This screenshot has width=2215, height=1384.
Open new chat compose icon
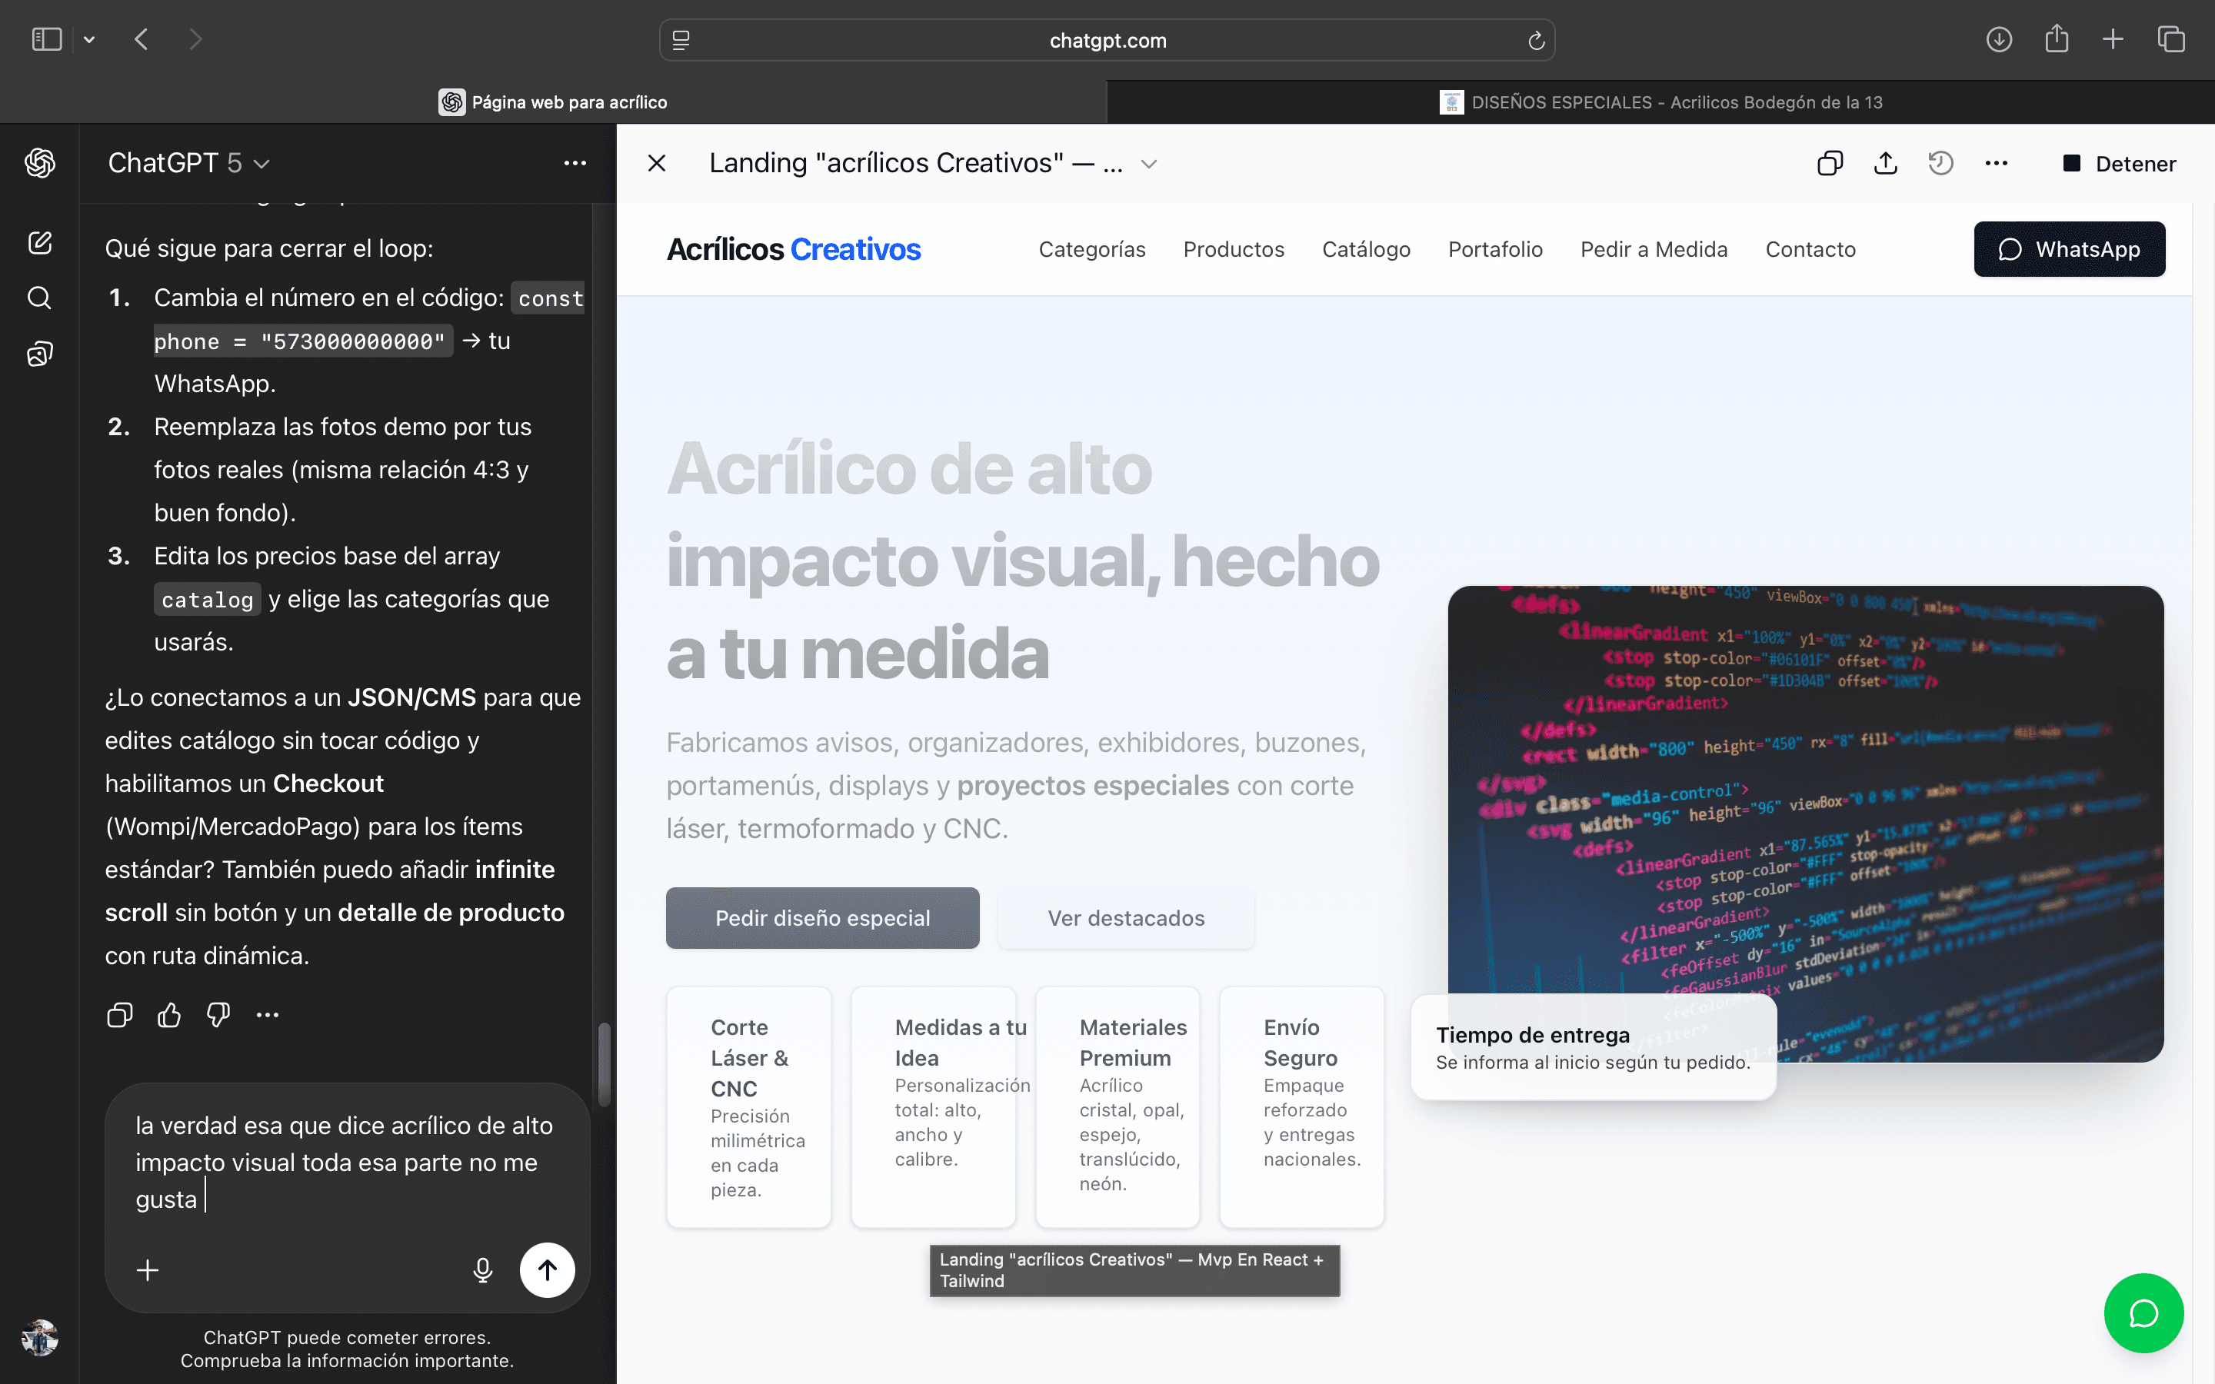[x=39, y=242]
